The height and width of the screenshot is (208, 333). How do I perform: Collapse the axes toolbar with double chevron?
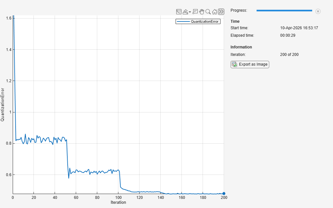[221, 12]
